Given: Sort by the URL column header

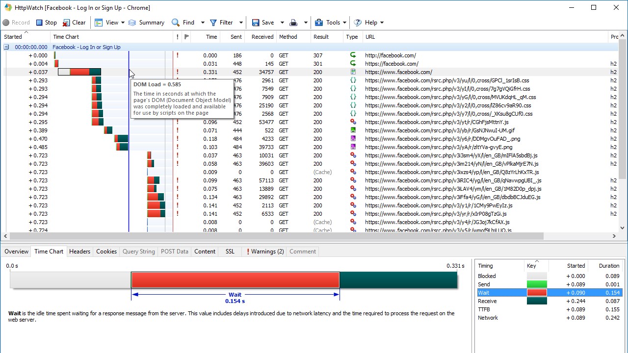Looking at the screenshot, I should pyautogui.click(x=370, y=37).
